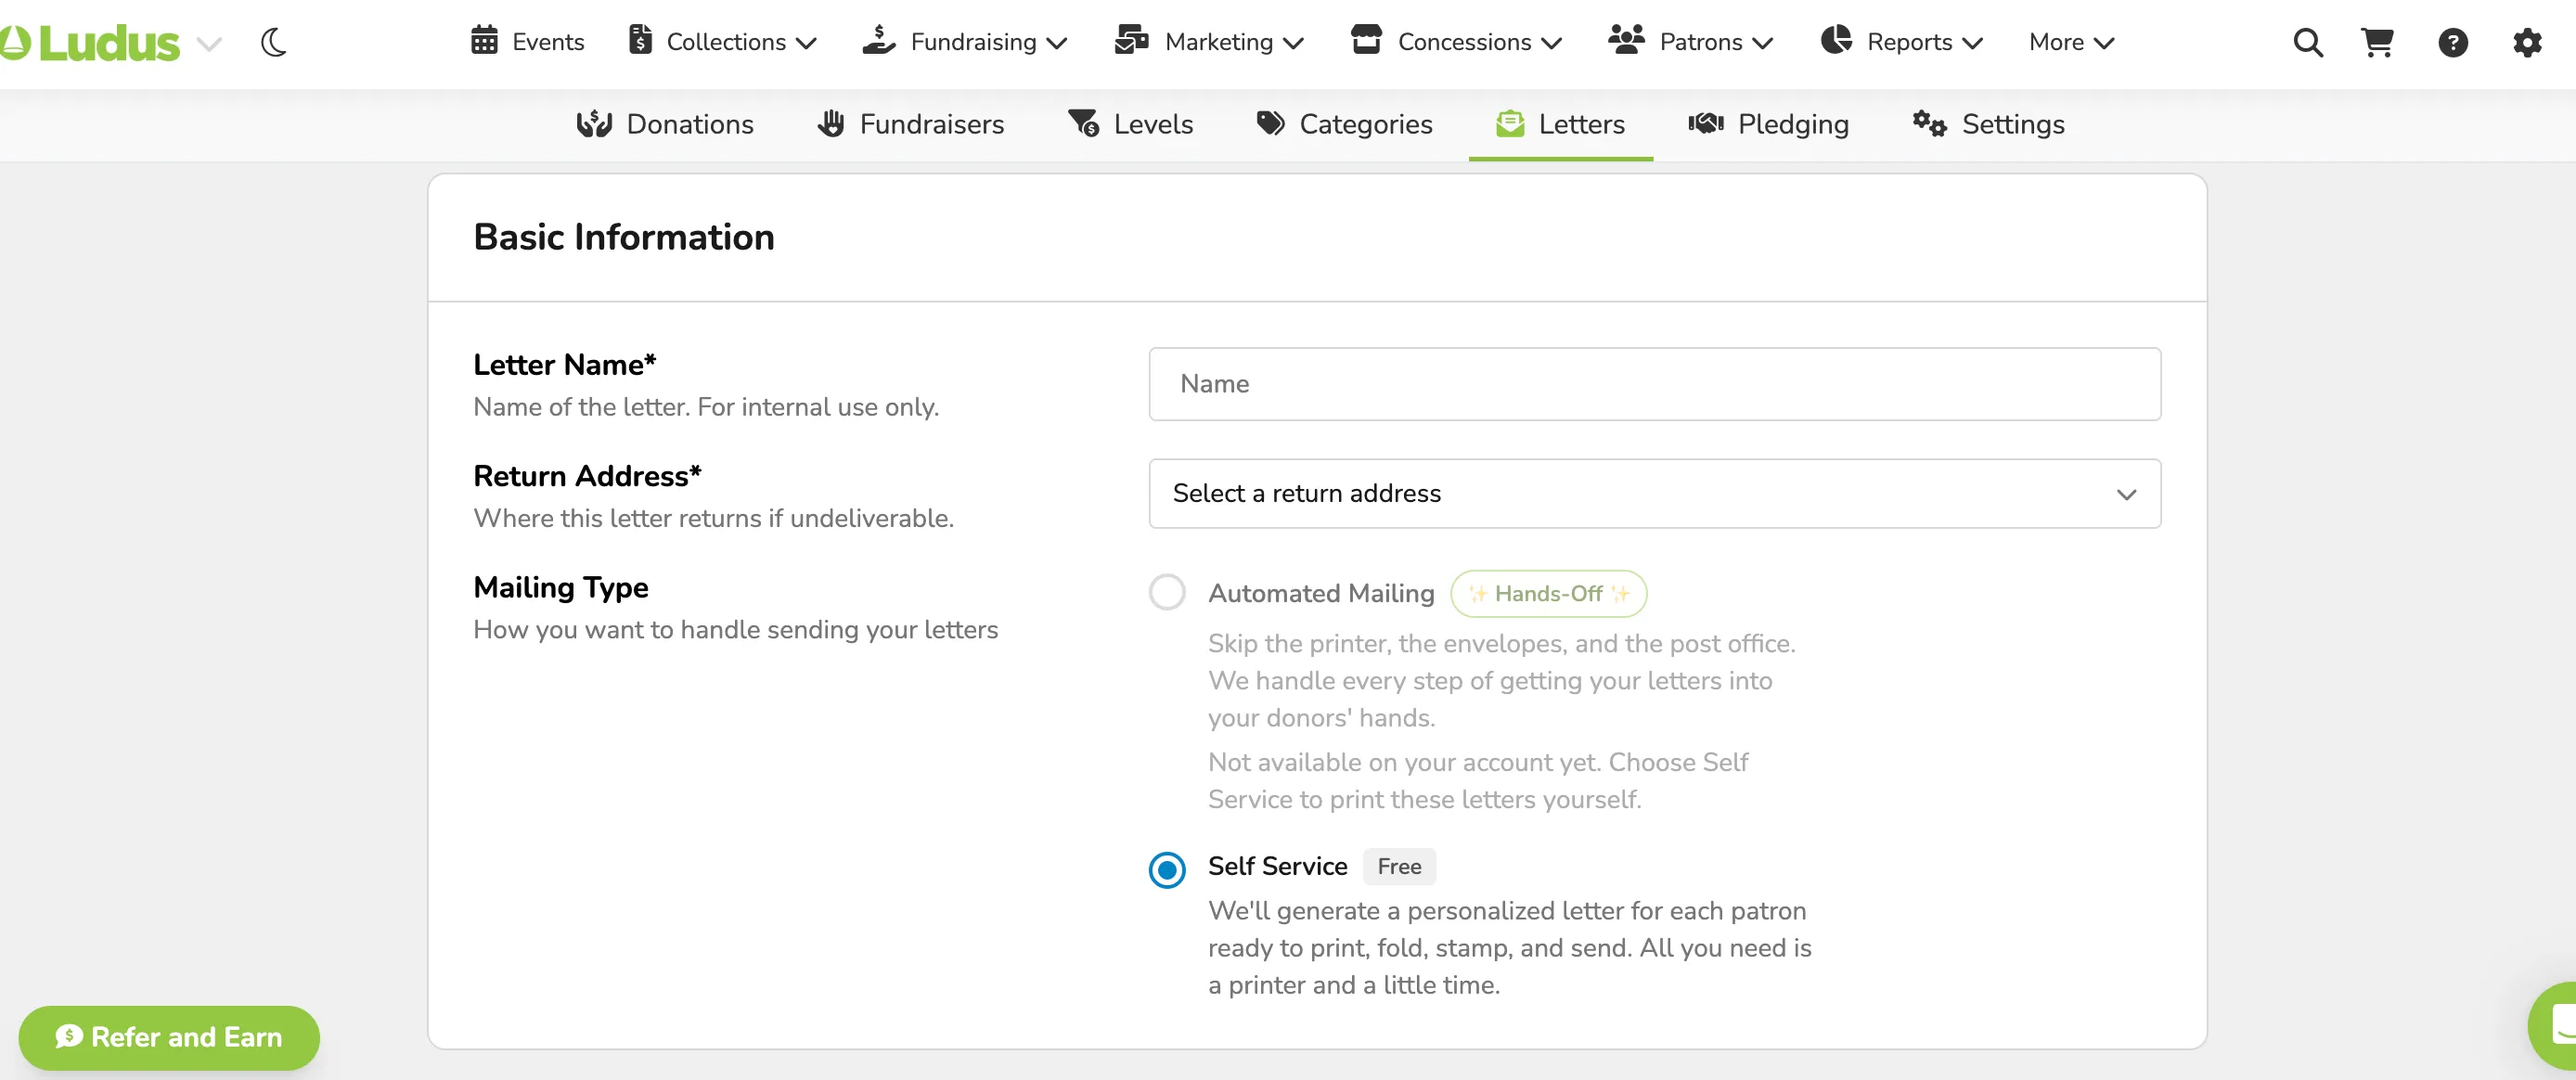Viewport: 2576px width, 1080px height.
Task: Click the Fundraising hand-with-dollar icon
Action: point(878,40)
